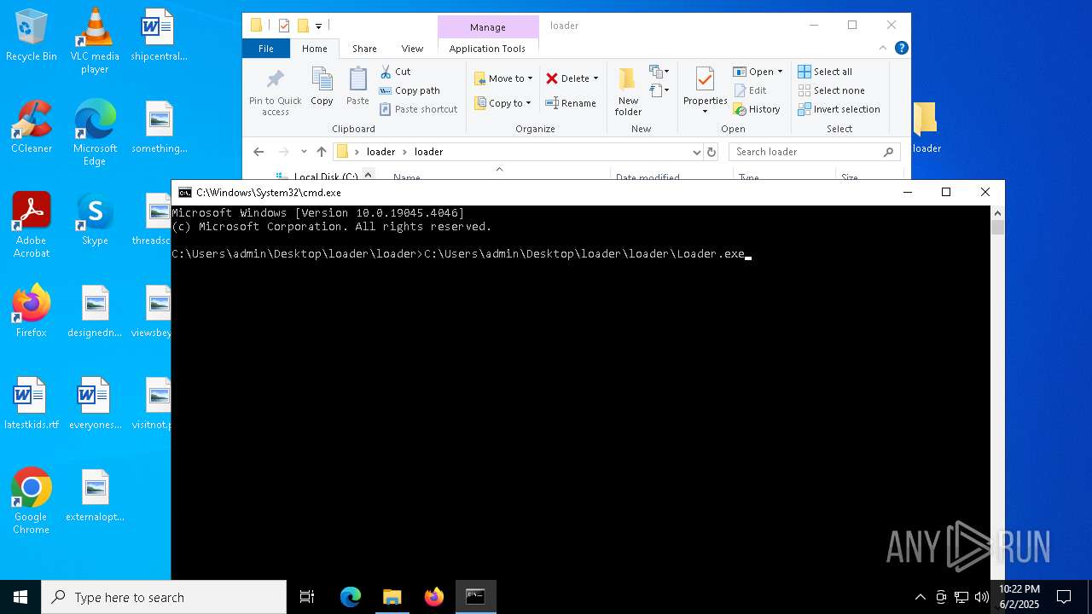Open Task View on the taskbar
The height and width of the screenshot is (614, 1092).
point(307,597)
